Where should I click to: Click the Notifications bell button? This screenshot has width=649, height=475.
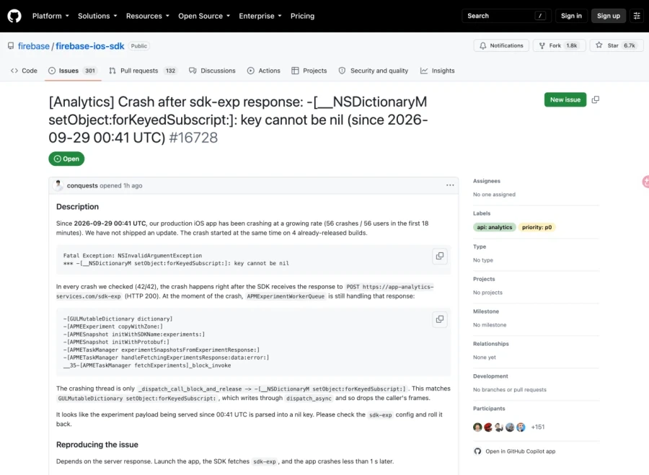point(501,45)
